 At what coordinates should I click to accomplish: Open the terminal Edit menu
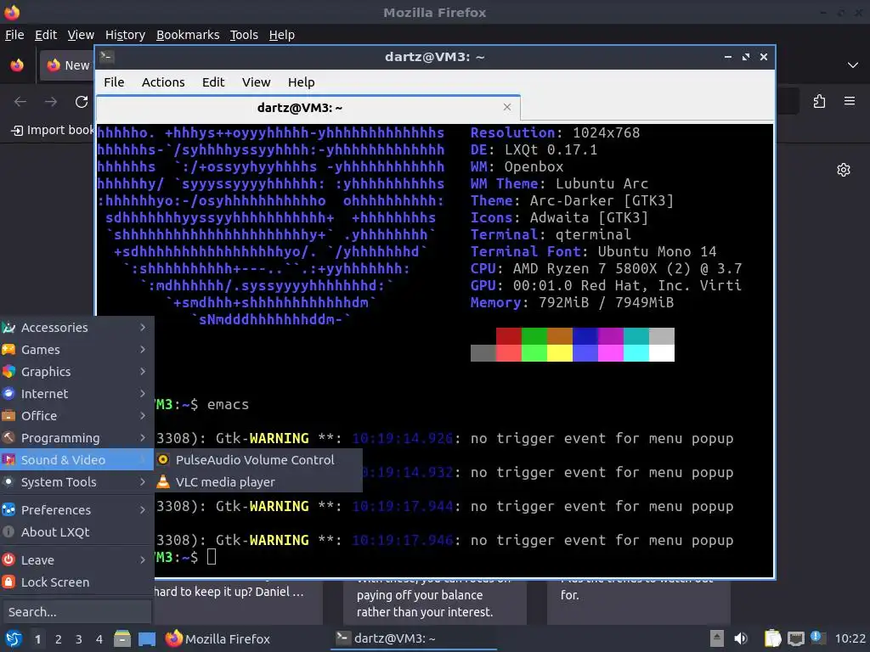[213, 82]
